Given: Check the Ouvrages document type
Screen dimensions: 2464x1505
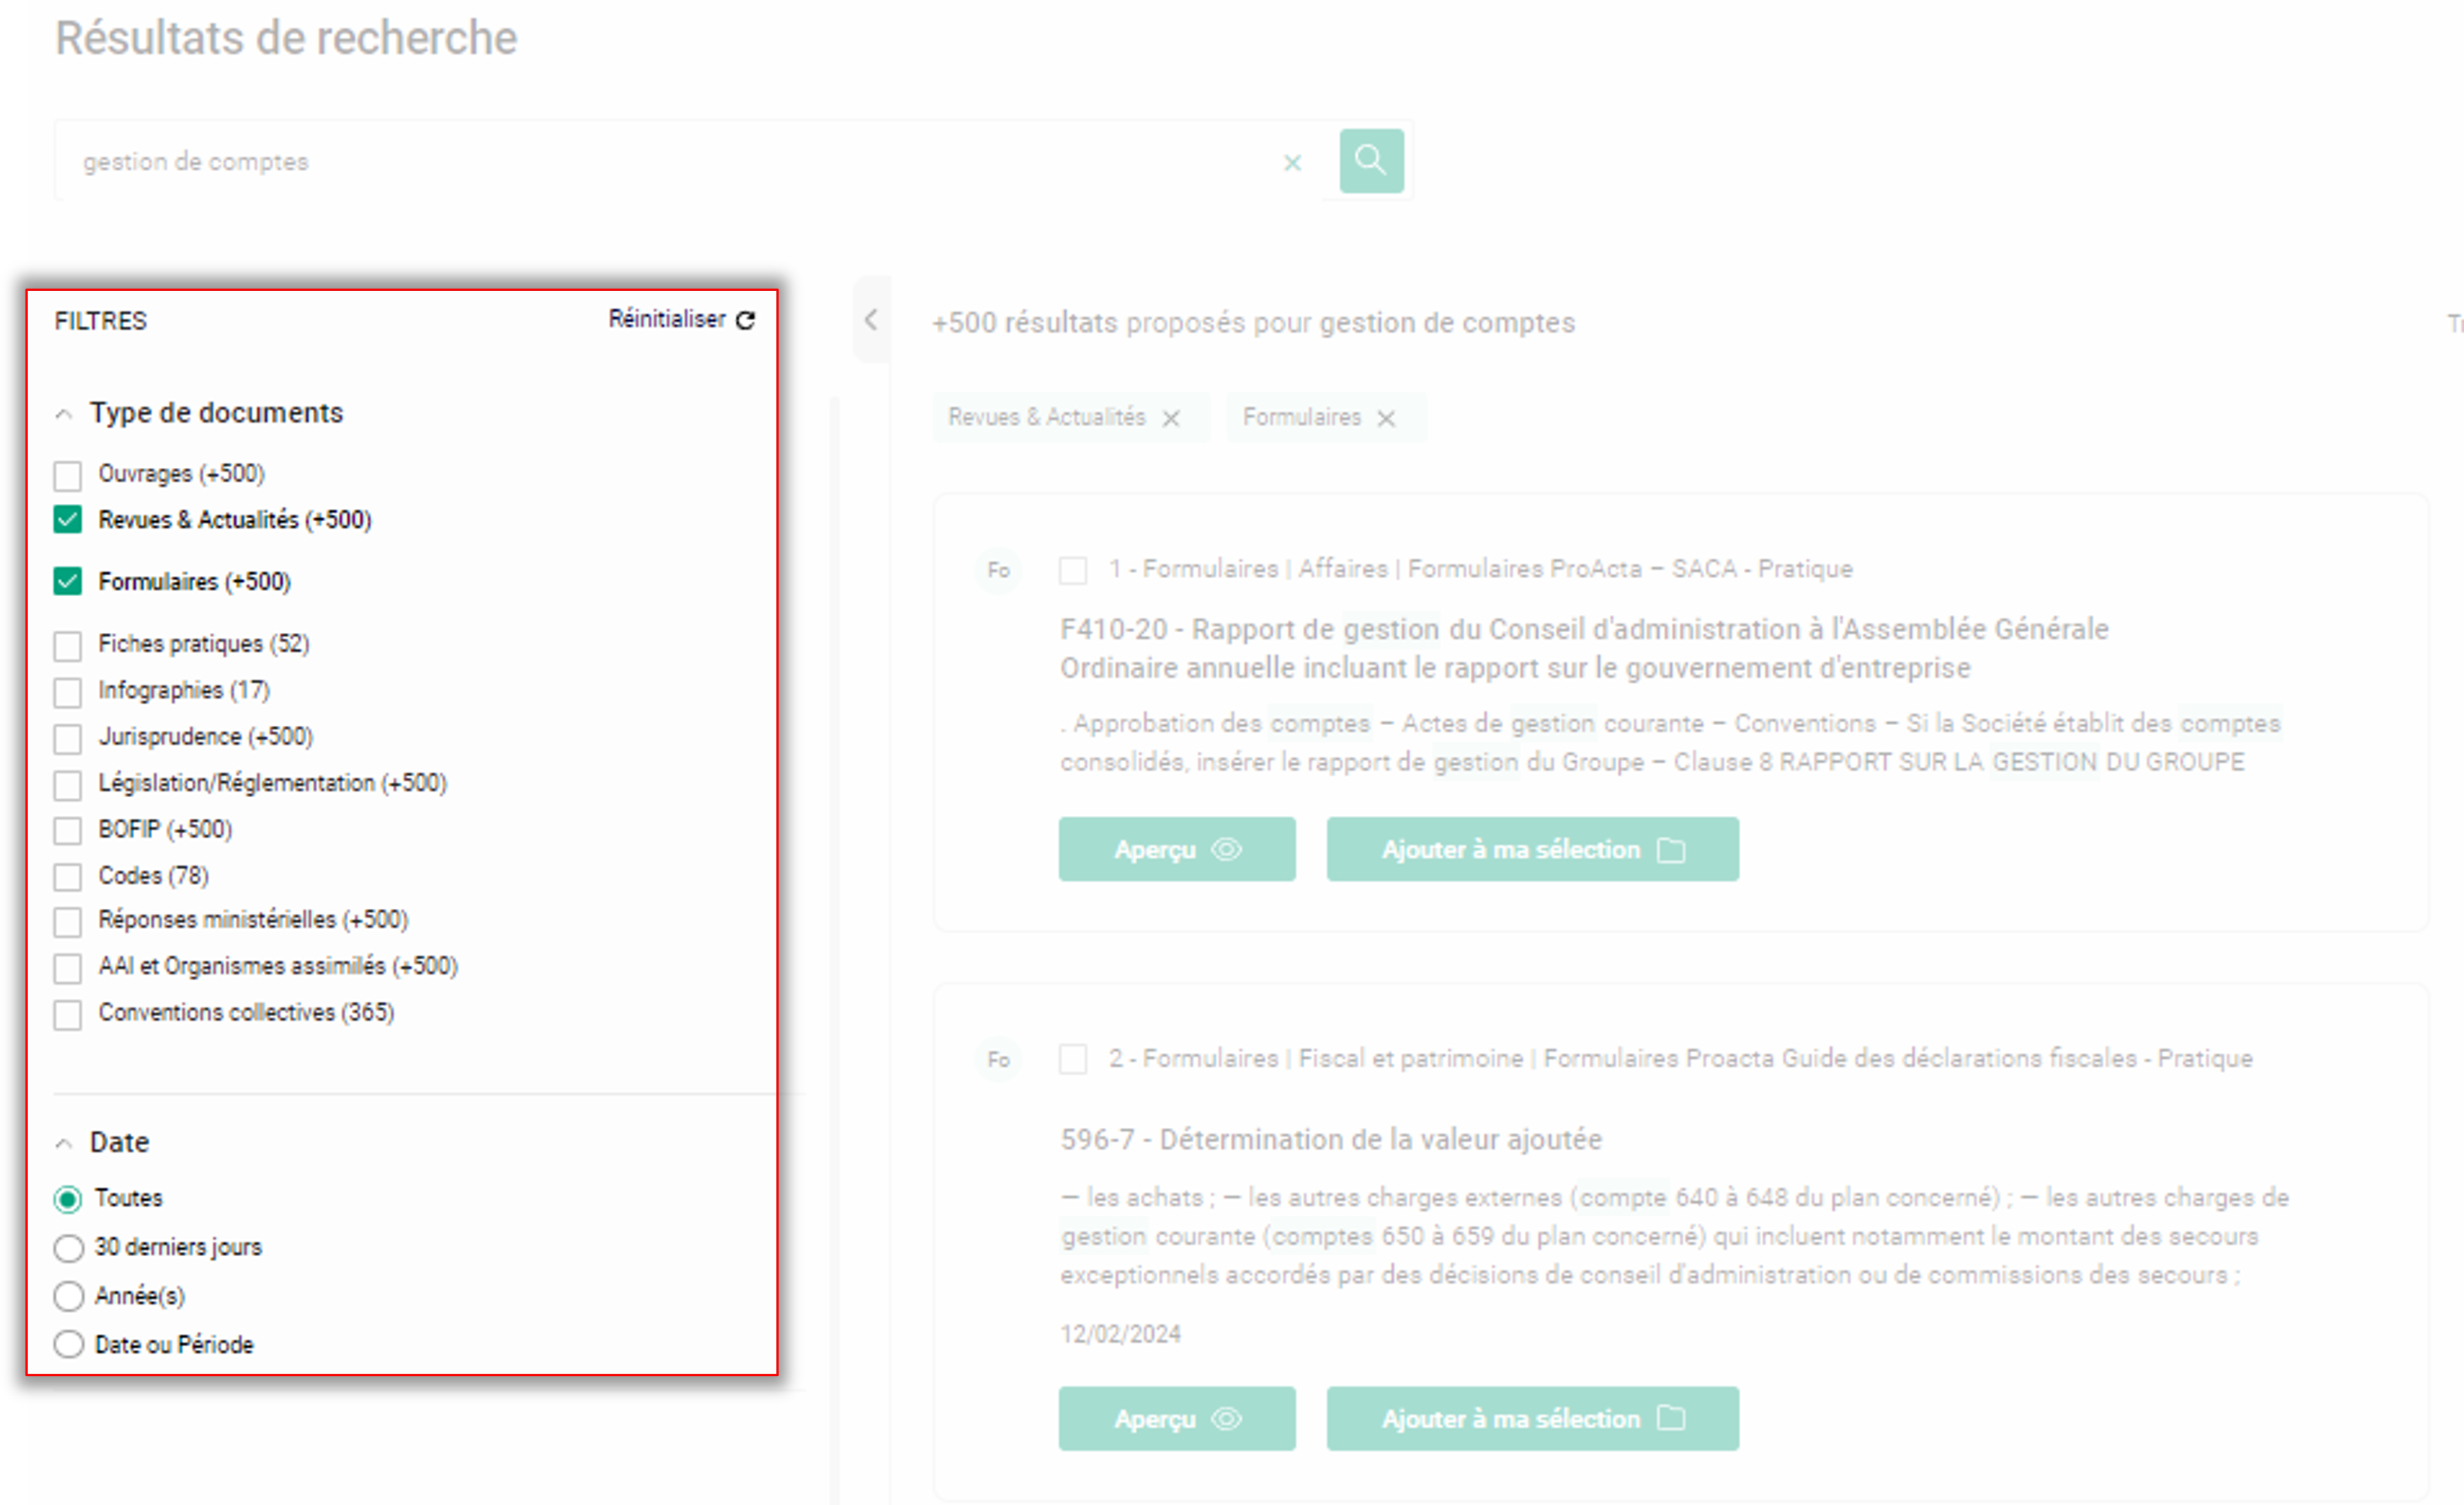Looking at the screenshot, I should (68, 475).
